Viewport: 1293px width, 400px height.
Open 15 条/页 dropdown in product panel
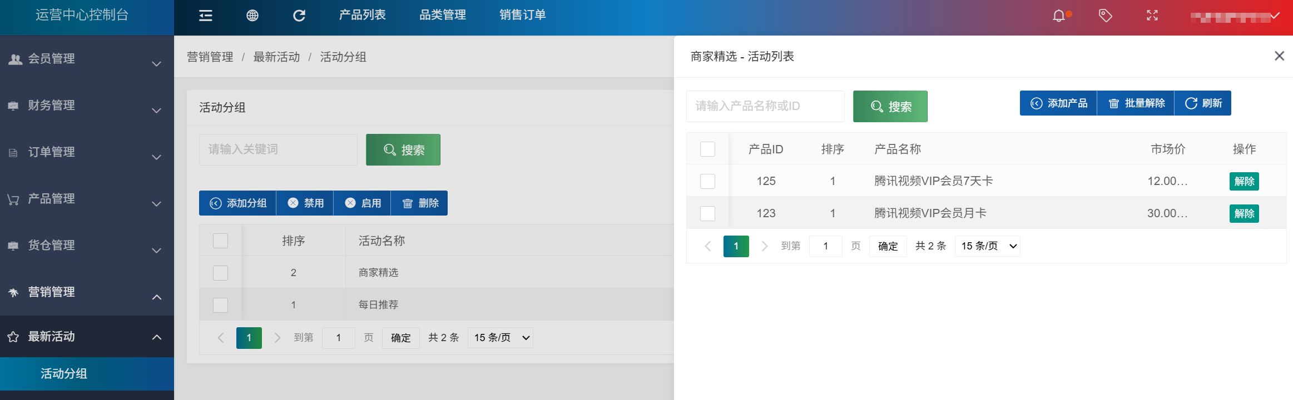pyautogui.click(x=988, y=246)
